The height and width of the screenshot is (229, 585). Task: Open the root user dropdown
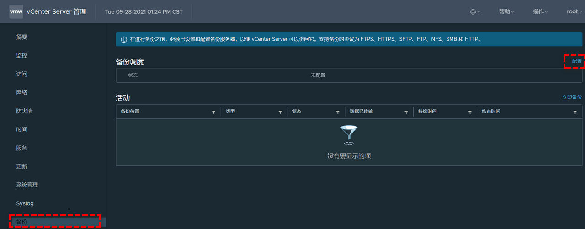point(574,12)
